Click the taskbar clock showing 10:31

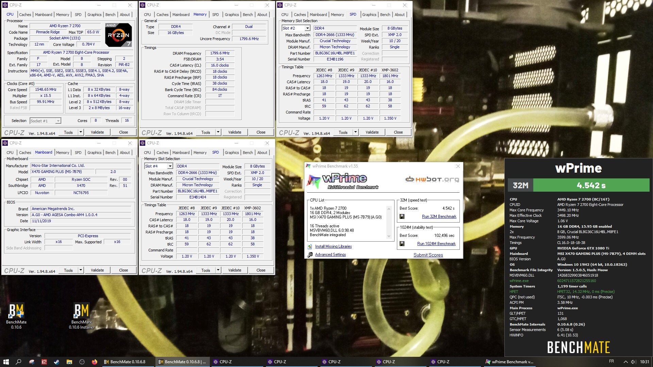click(644, 362)
